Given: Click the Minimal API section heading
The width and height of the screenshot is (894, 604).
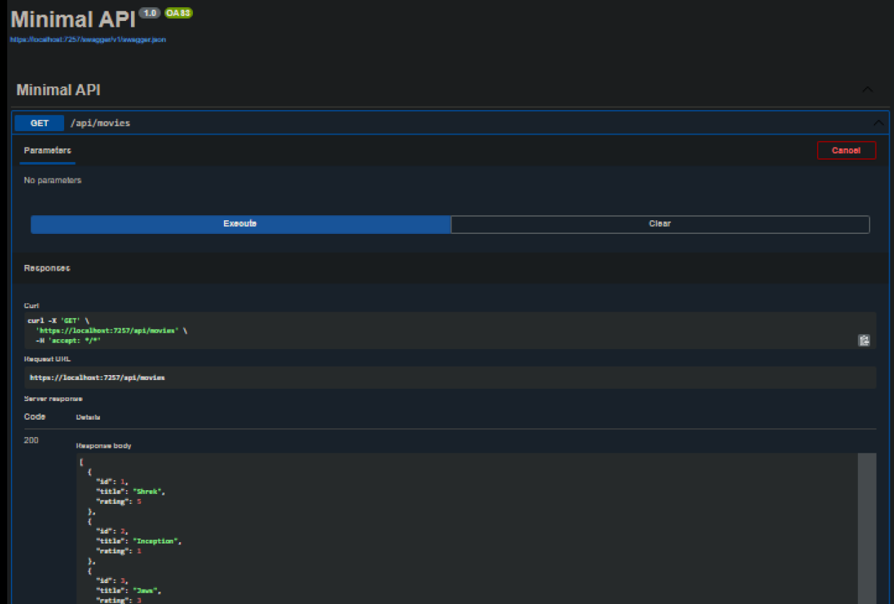Looking at the screenshot, I should (x=58, y=90).
